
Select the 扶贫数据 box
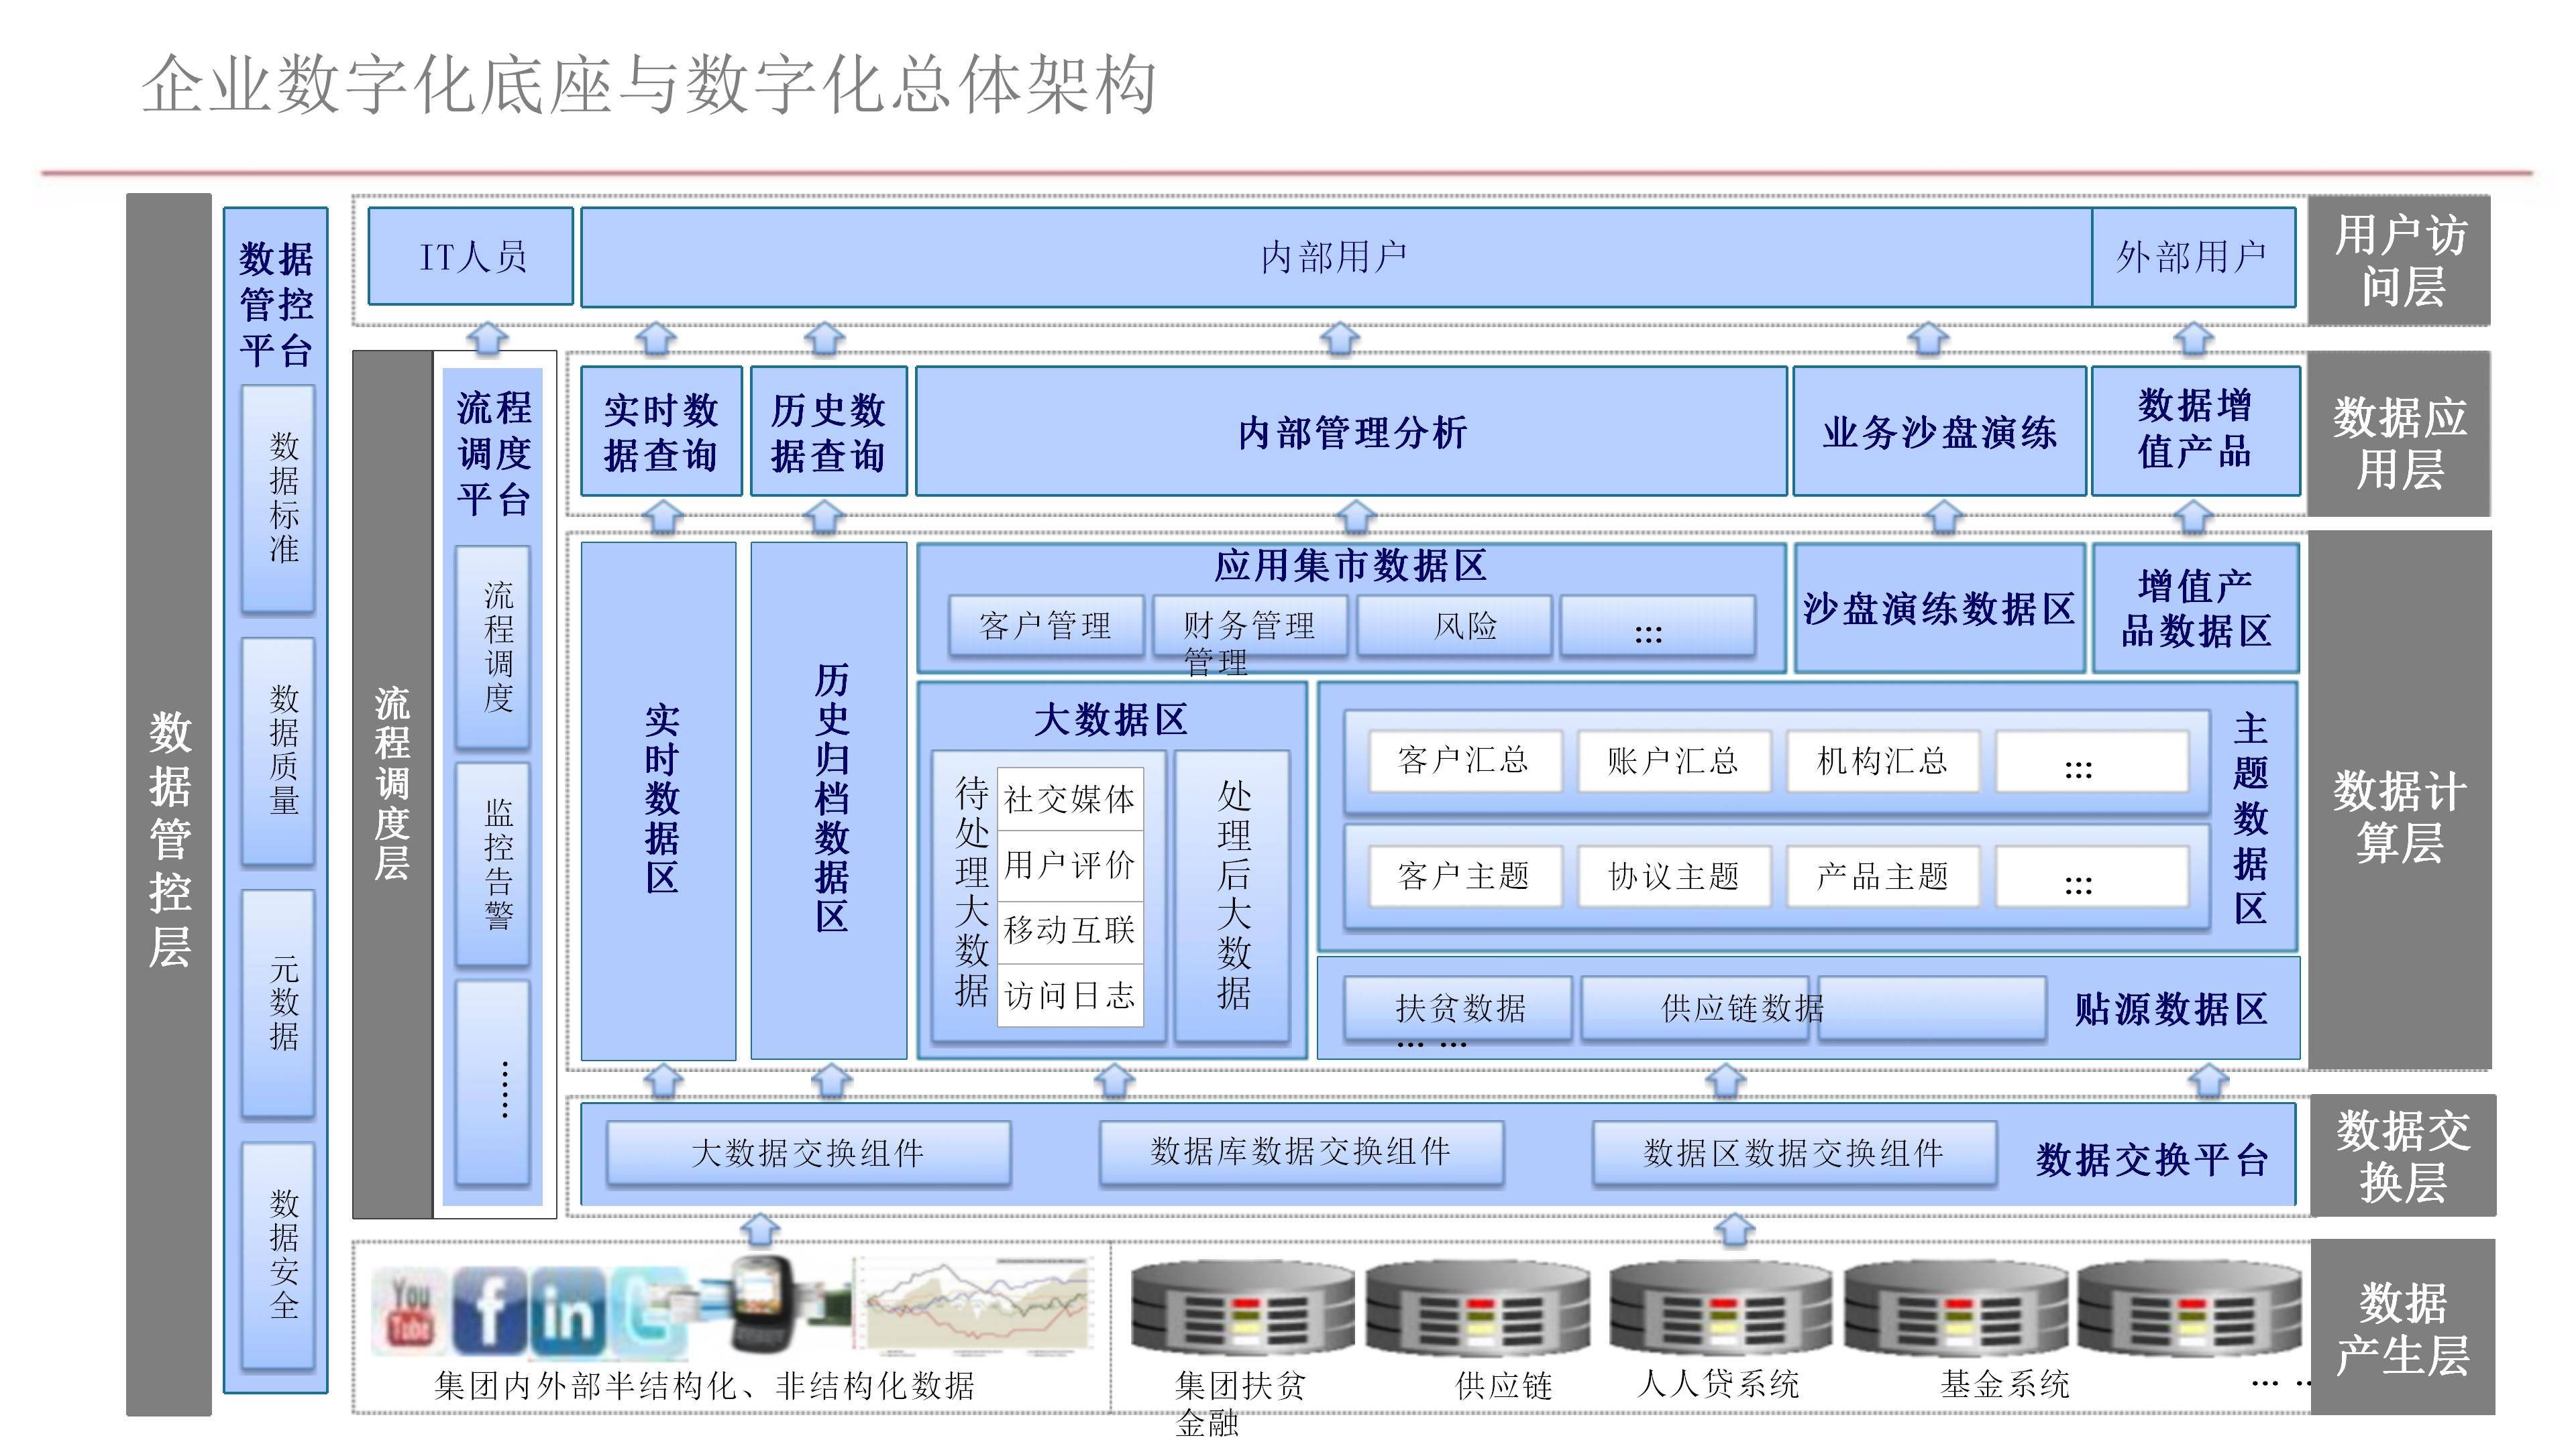pyautogui.click(x=1458, y=1010)
